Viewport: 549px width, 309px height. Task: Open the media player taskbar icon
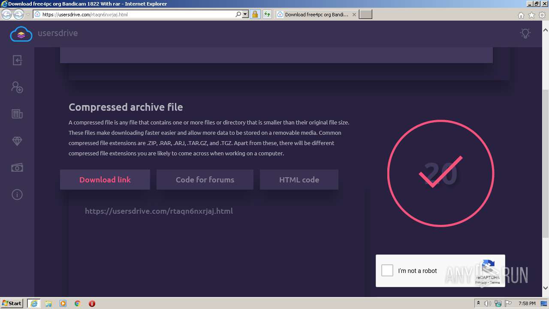pyautogui.click(x=63, y=303)
